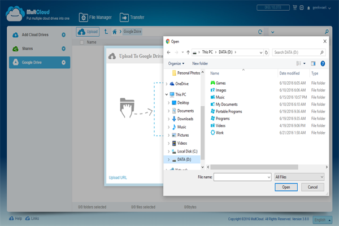Expand the OneDrive tree node
The image size is (339, 226).
[167, 84]
